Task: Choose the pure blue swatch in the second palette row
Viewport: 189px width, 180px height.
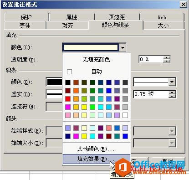Action: tap(109, 91)
